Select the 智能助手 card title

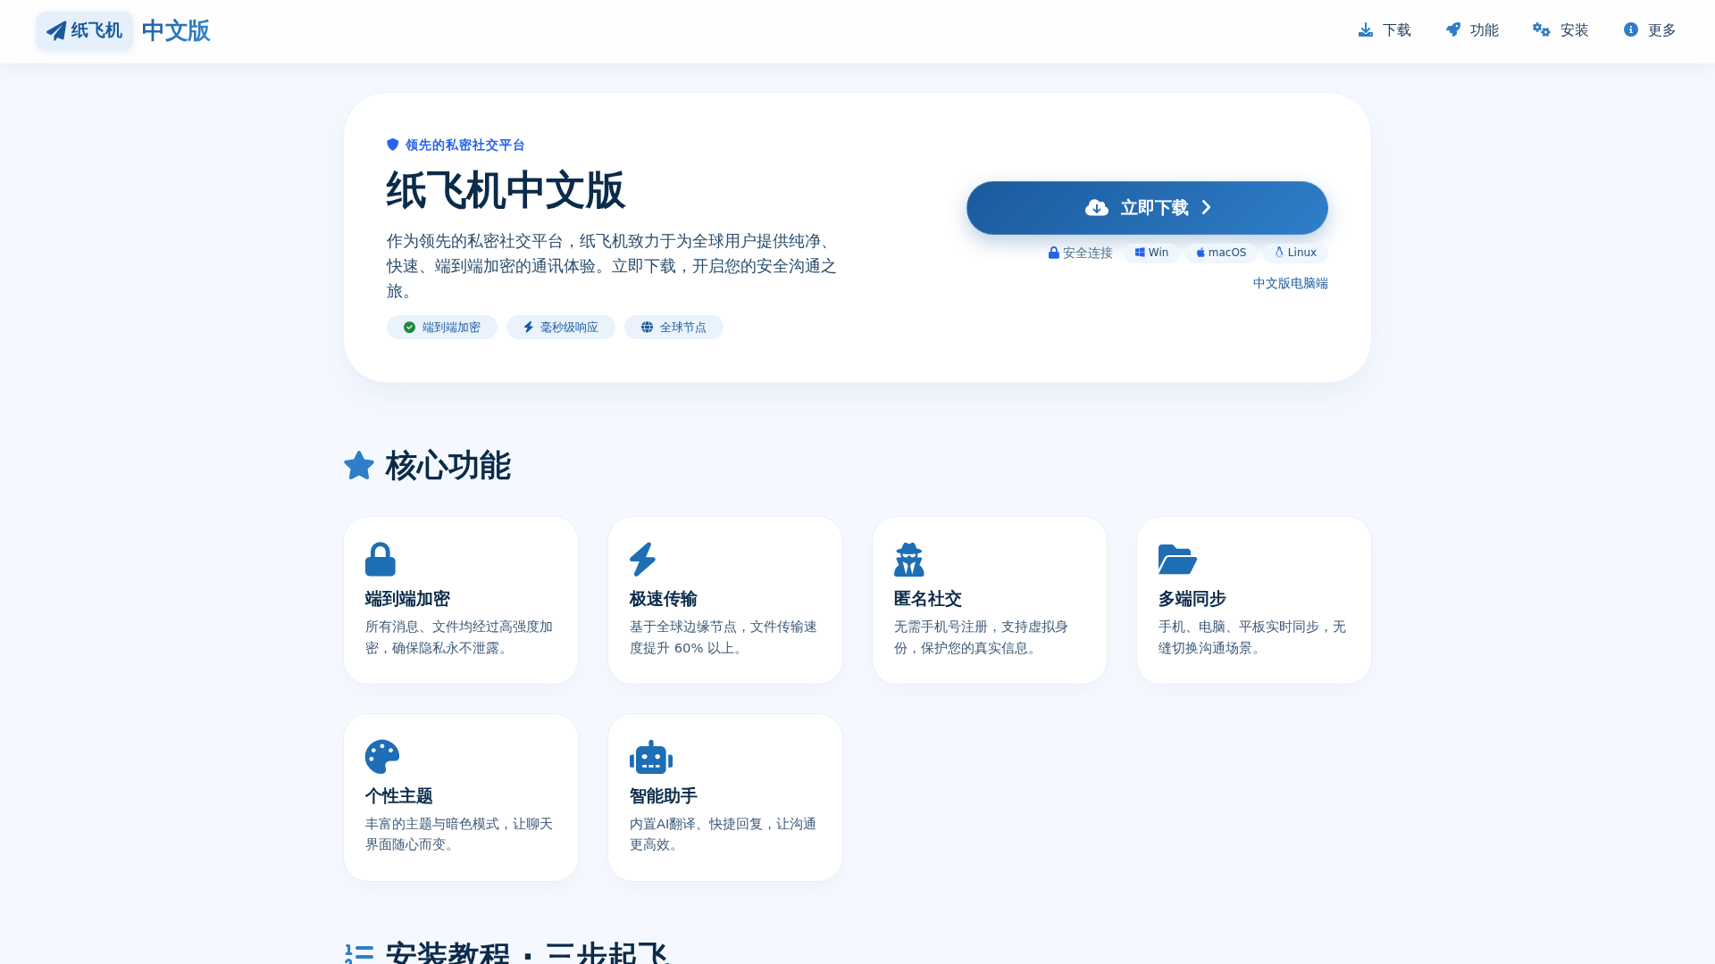pos(664,796)
